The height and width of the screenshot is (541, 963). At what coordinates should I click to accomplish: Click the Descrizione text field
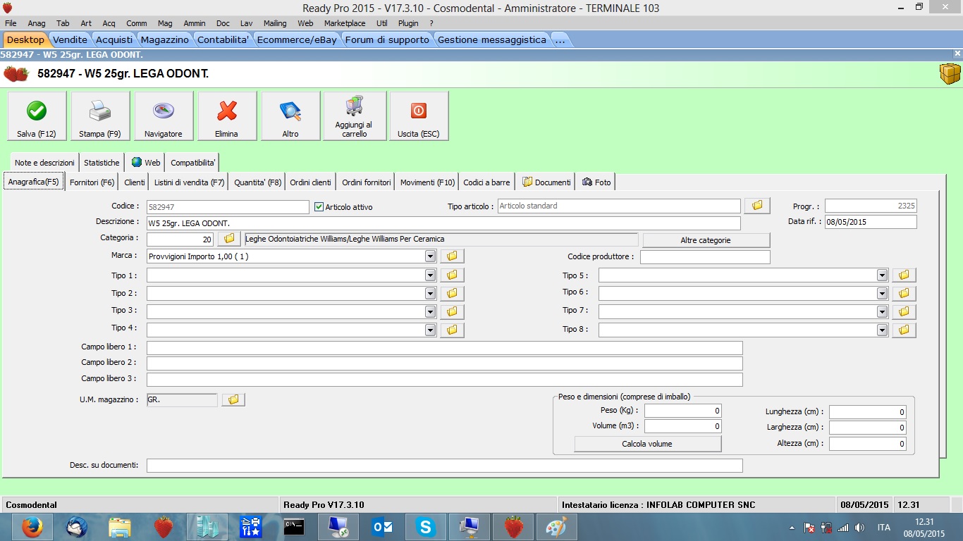coord(443,223)
